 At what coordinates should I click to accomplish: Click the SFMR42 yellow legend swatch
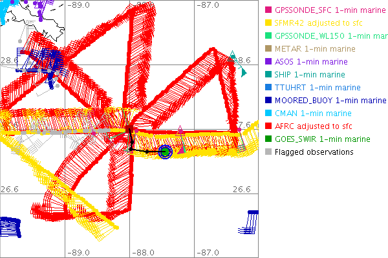click(267, 23)
